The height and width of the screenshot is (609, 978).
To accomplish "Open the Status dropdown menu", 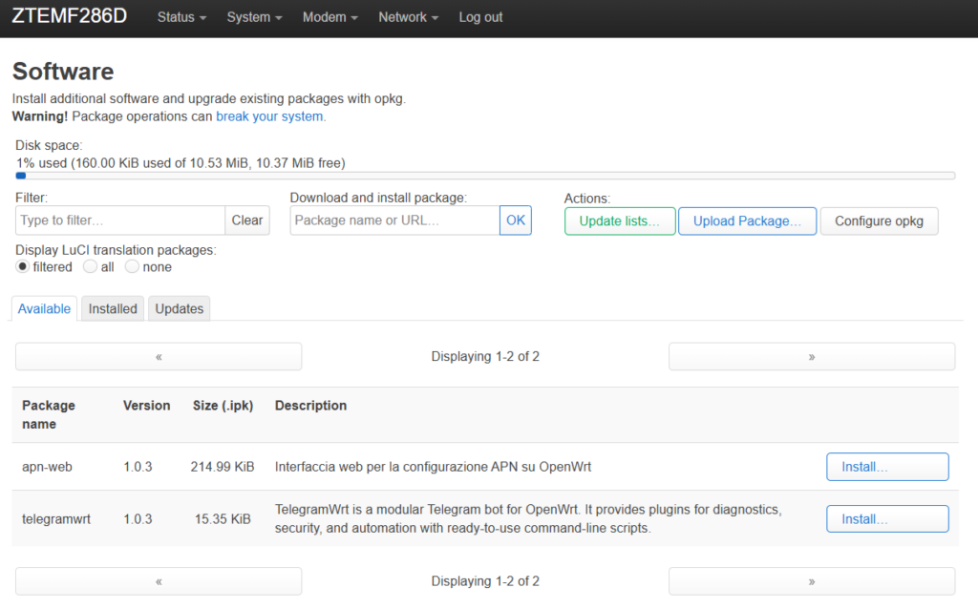I will click(181, 17).
